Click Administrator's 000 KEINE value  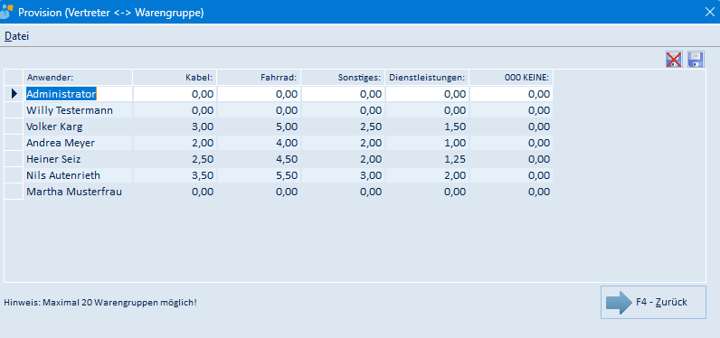[x=511, y=94]
